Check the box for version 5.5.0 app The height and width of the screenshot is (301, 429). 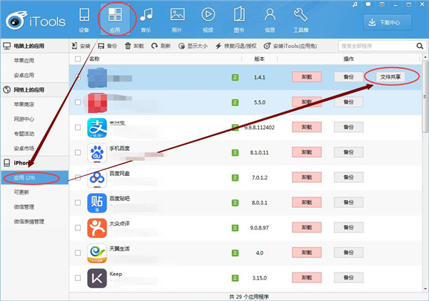78,102
